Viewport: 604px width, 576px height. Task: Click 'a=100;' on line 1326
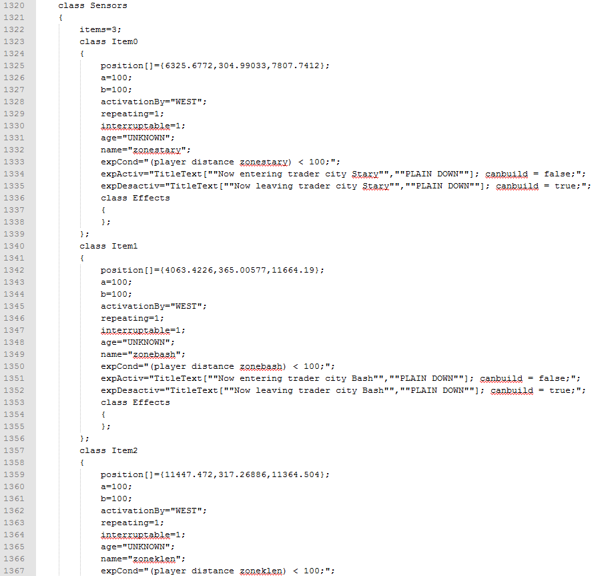click(x=116, y=78)
